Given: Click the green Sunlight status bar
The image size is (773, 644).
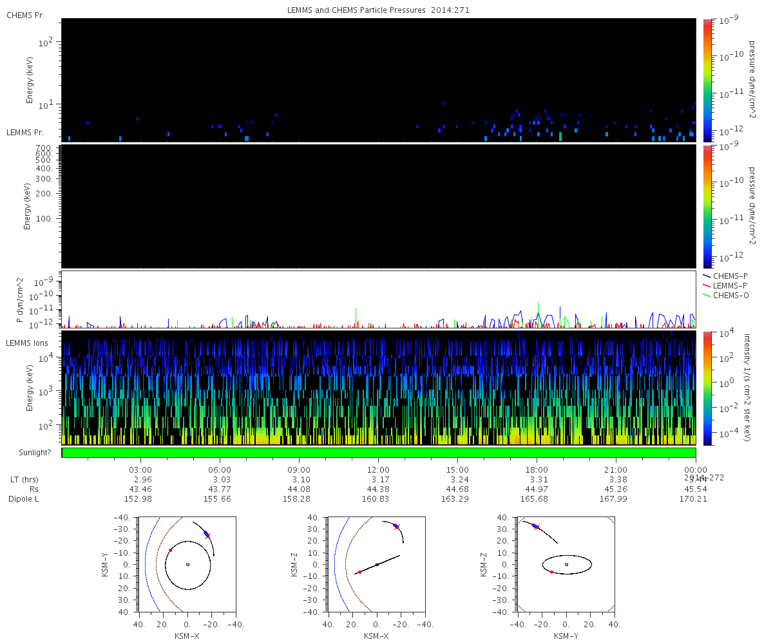Looking at the screenshot, I should point(378,453).
